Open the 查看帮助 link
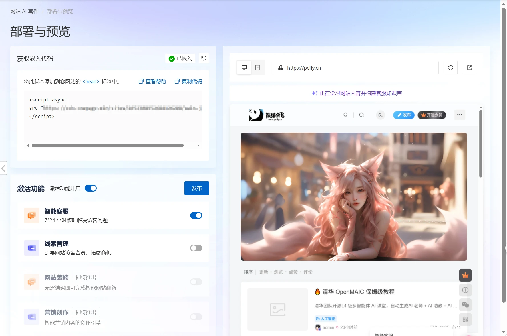 [152, 82]
